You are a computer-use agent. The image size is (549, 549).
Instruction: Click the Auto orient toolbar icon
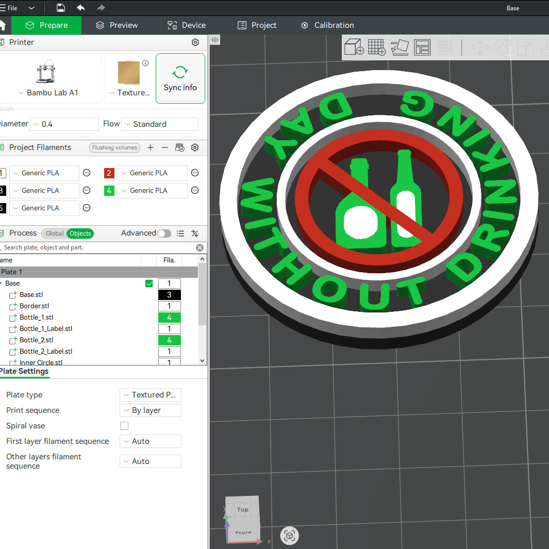[x=400, y=47]
